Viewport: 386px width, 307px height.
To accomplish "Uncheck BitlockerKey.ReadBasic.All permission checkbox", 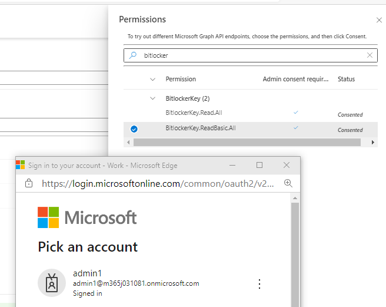I will point(134,128).
